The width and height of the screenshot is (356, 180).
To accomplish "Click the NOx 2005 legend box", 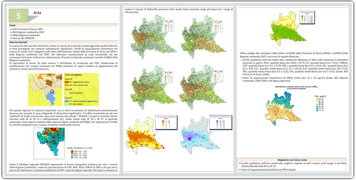I will tap(168, 78).
